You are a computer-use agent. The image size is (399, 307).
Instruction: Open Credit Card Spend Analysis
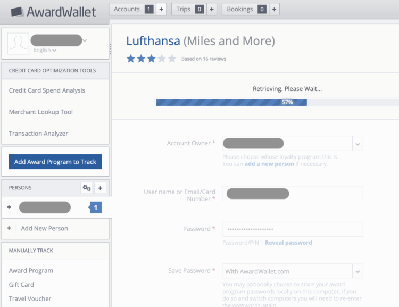click(x=47, y=90)
